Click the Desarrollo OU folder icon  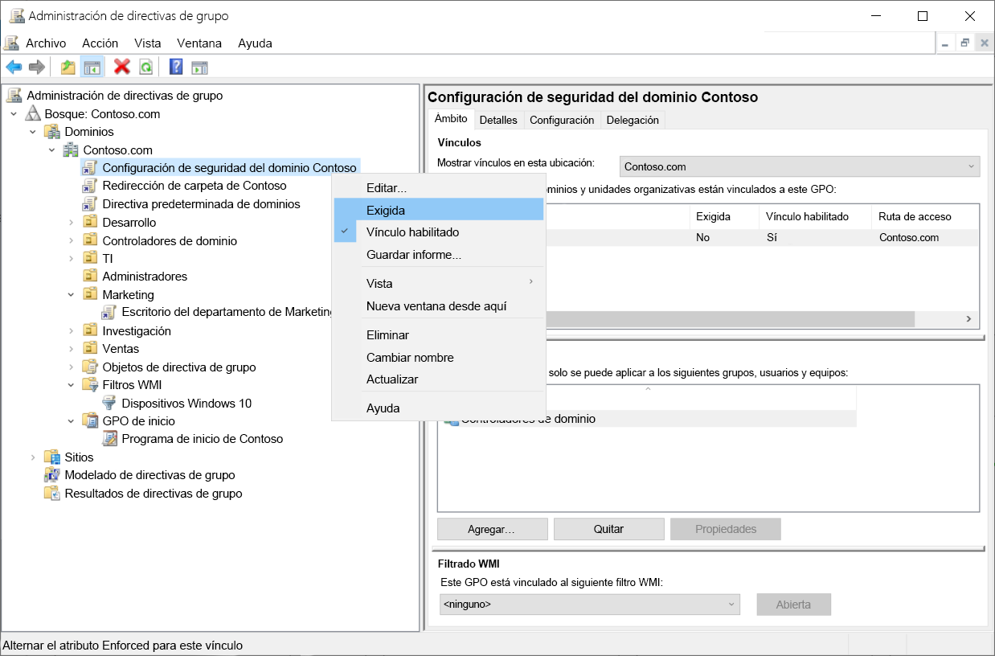pos(89,223)
